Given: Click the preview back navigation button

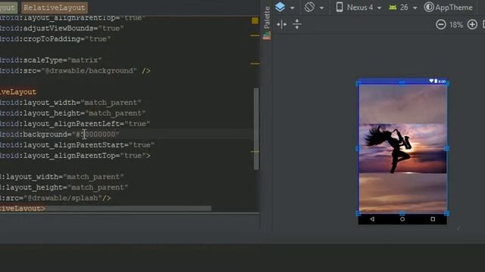Looking at the screenshot, I should pos(372,219).
